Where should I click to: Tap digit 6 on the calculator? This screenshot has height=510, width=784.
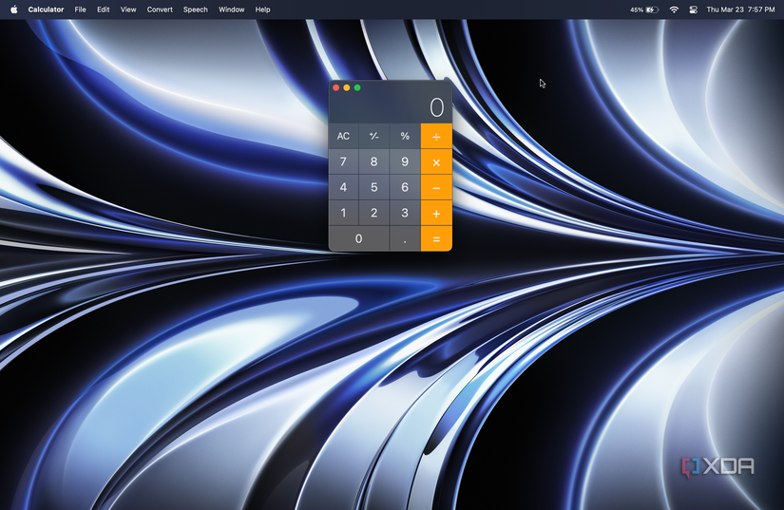click(x=405, y=188)
